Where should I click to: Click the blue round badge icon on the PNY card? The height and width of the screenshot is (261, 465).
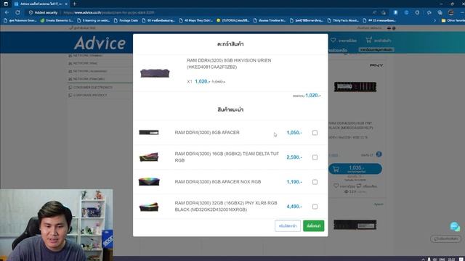379,154
